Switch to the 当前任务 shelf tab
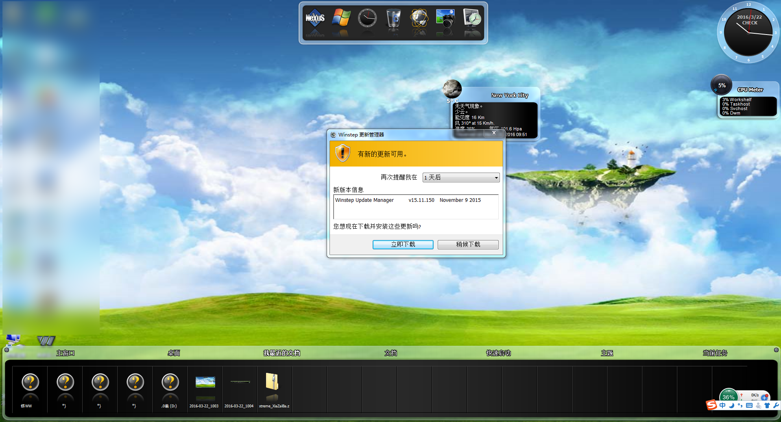 pyautogui.click(x=715, y=353)
